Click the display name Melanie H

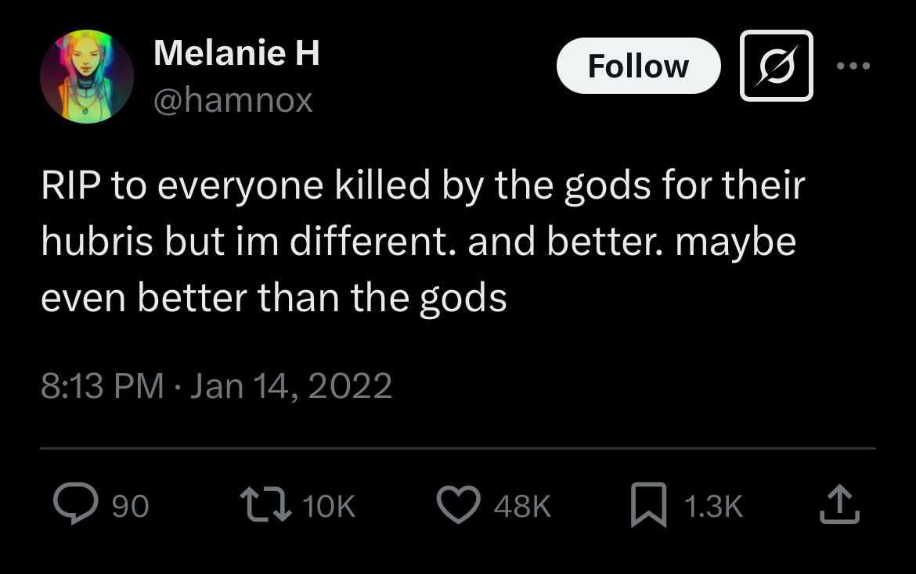coord(236,53)
